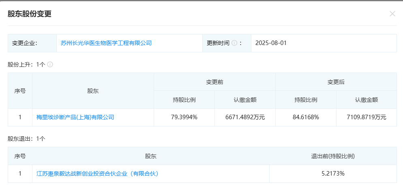Click the 股东股份变更 dialog title

30,14
